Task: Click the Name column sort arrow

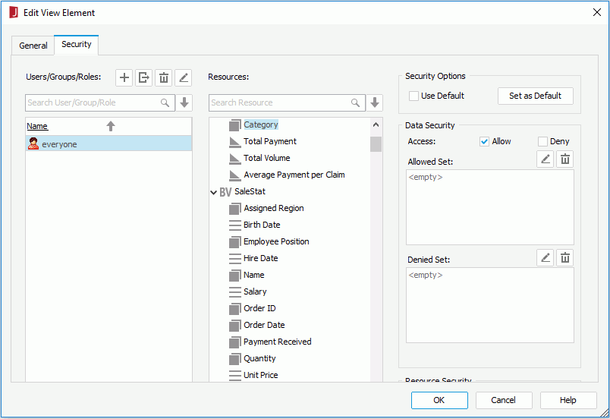Action: 111,126
